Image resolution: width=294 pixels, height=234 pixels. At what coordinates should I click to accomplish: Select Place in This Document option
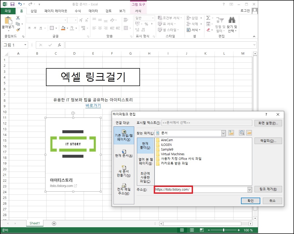(x=124, y=153)
